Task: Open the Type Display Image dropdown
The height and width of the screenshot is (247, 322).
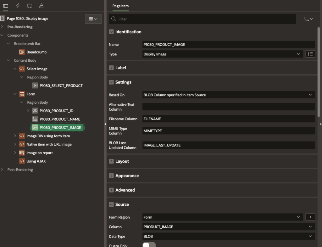Action: pyautogui.click(x=222, y=54)
